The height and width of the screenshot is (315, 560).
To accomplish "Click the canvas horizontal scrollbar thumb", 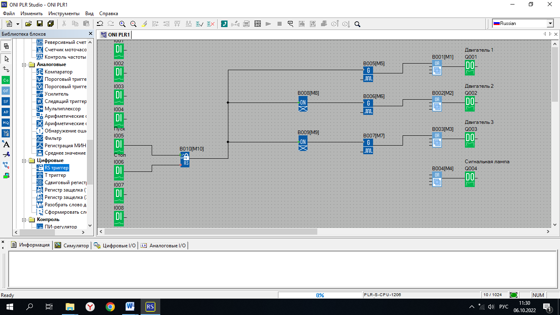I will tap(210, 231).
